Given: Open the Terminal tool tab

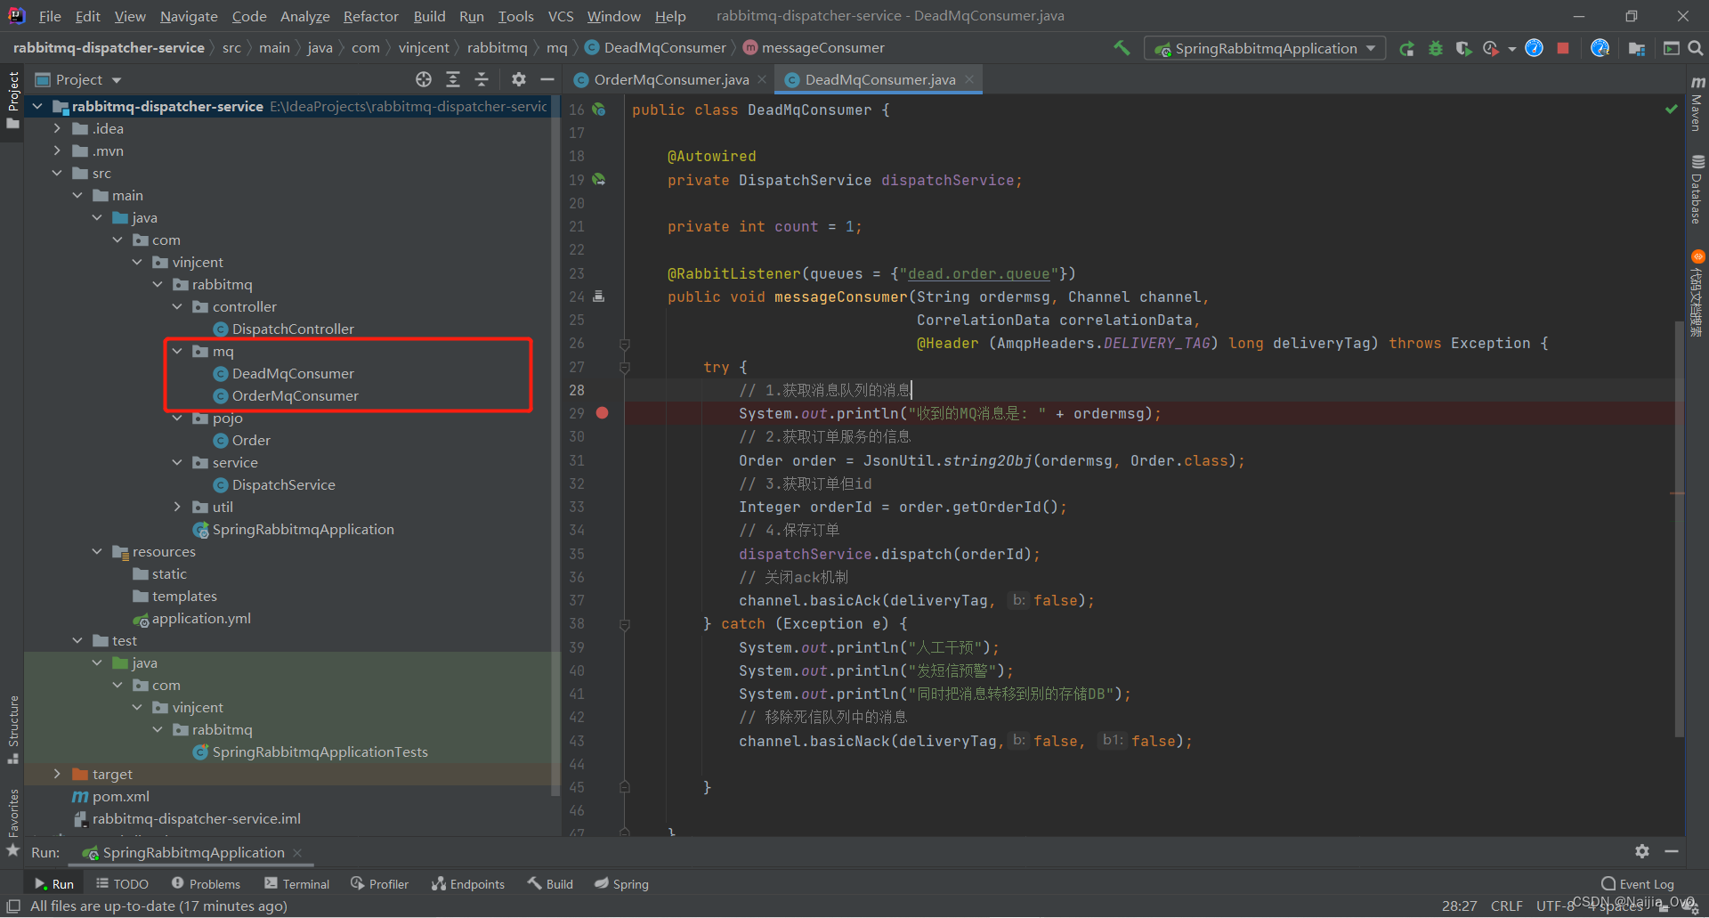Looking at the screenshot, I should (296, 883).
